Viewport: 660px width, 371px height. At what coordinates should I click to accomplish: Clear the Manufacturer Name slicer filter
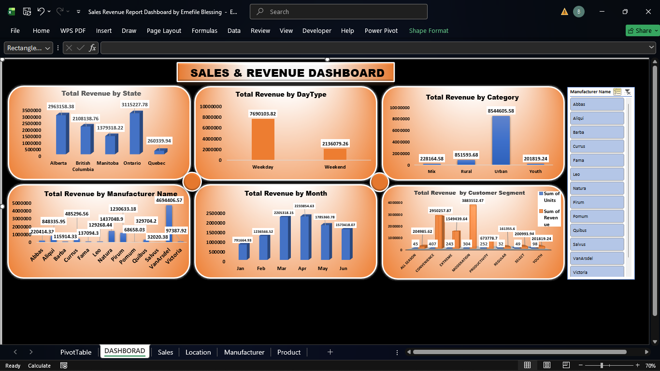pos(627,92)
